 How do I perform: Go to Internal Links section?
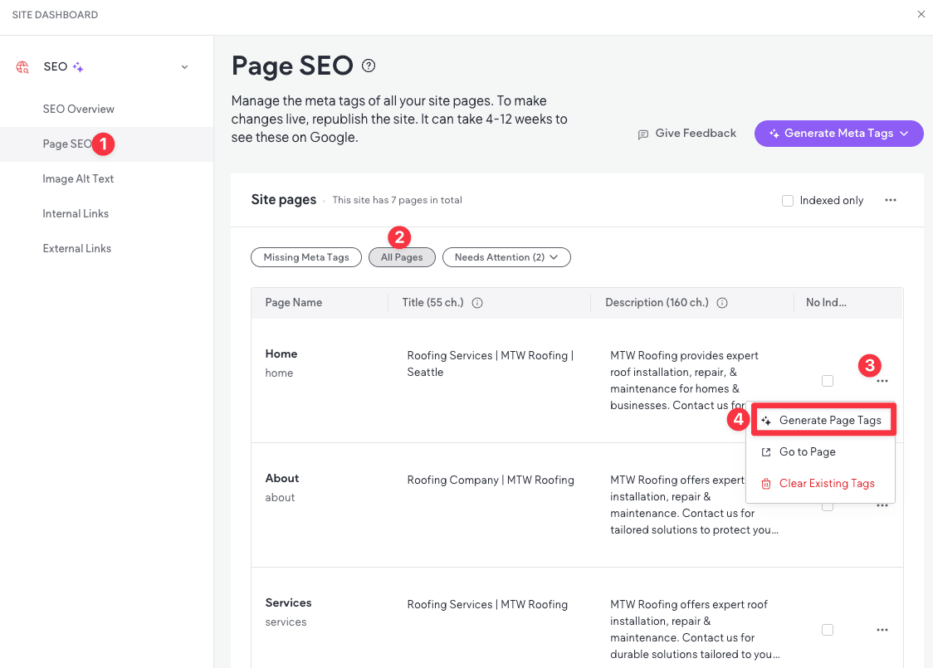(x=76, y=213)
